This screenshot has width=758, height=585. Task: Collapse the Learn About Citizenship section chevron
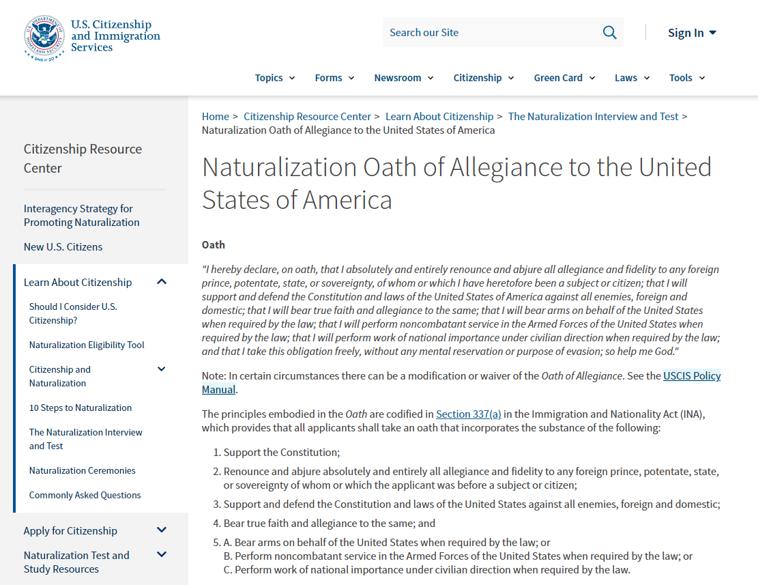[x=162, y=282]
